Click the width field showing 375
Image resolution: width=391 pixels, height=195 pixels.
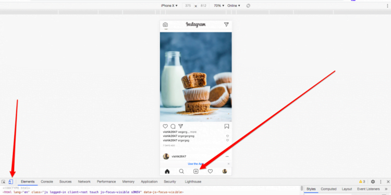click(188, 6)
